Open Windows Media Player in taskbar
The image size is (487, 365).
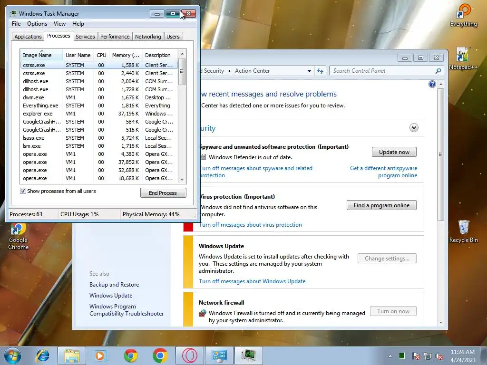(x=100, y=355)
